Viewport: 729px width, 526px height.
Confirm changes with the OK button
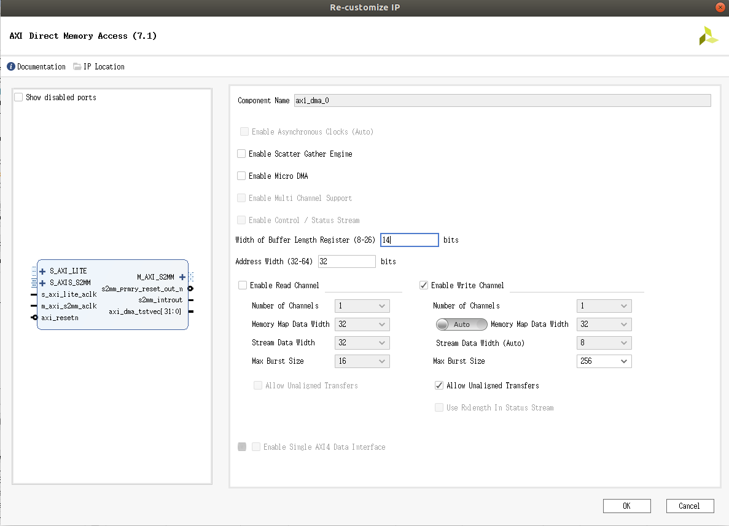626,506
